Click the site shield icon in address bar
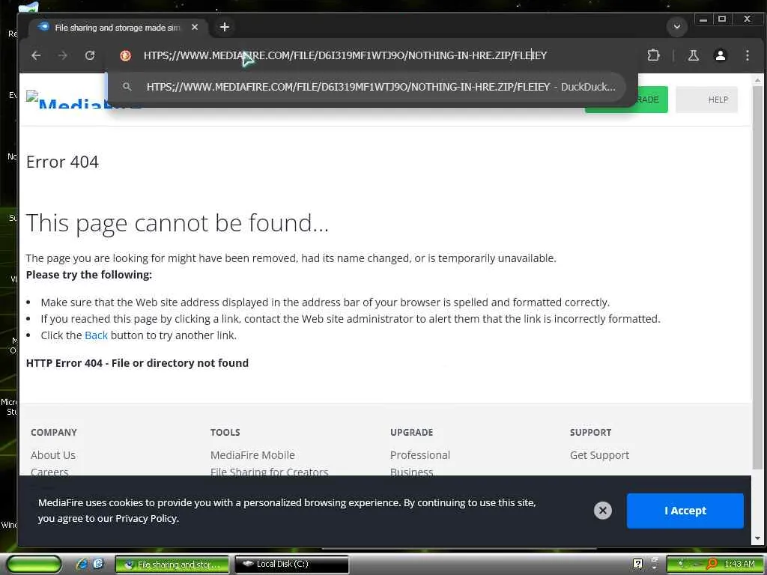The width and height of the screenshot is (767, 575). (x=125, y=55)
